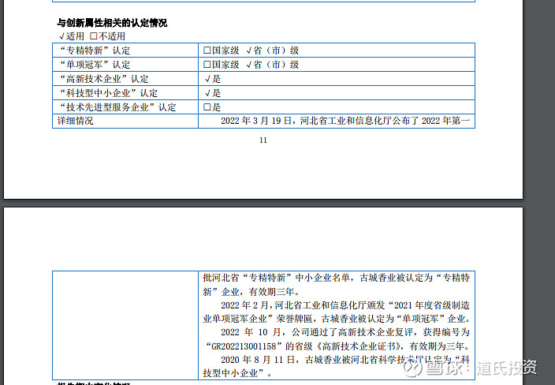Select the “技术先进型服务企业”认定 table cell
This screenshot has width=555, height=385.
tap(125, 107)
